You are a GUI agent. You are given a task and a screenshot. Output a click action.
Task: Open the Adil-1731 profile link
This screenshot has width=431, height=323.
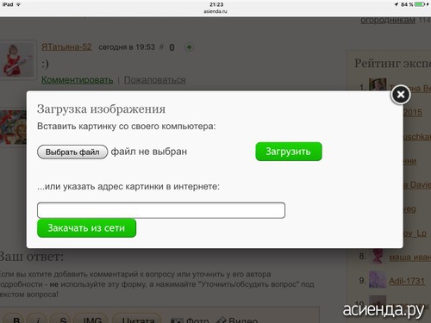[x=407, y=281]
